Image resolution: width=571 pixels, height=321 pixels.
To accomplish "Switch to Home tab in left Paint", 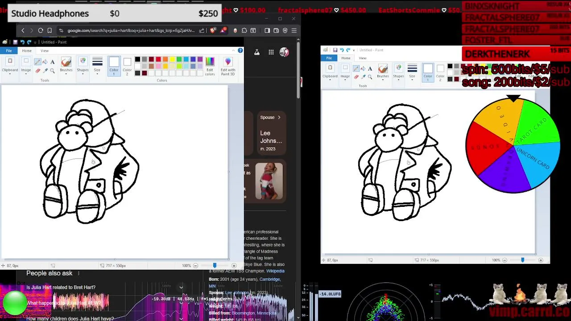I will pyautogui.click(x=27, y=51).
